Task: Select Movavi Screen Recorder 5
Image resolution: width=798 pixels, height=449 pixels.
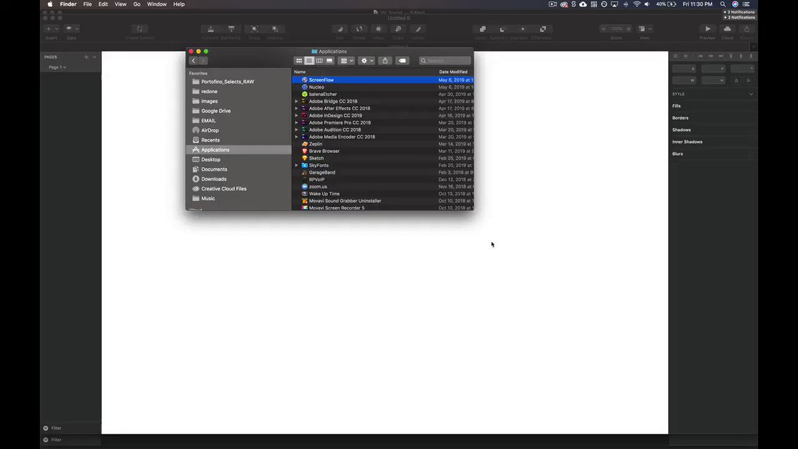Action: tap(382, 208)
